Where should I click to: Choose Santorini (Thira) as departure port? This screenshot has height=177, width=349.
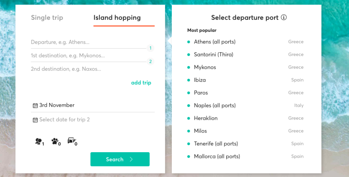pyautogui.click(x=245, y=54)
